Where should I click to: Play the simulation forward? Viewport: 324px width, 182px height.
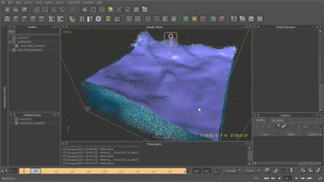pos(296,178)
